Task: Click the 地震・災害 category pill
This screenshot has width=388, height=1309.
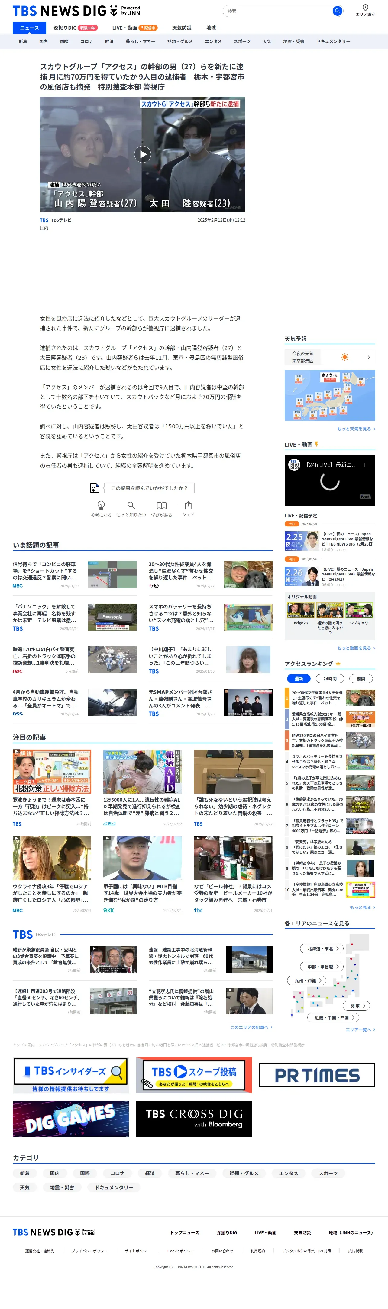Action: (62, 1187)
